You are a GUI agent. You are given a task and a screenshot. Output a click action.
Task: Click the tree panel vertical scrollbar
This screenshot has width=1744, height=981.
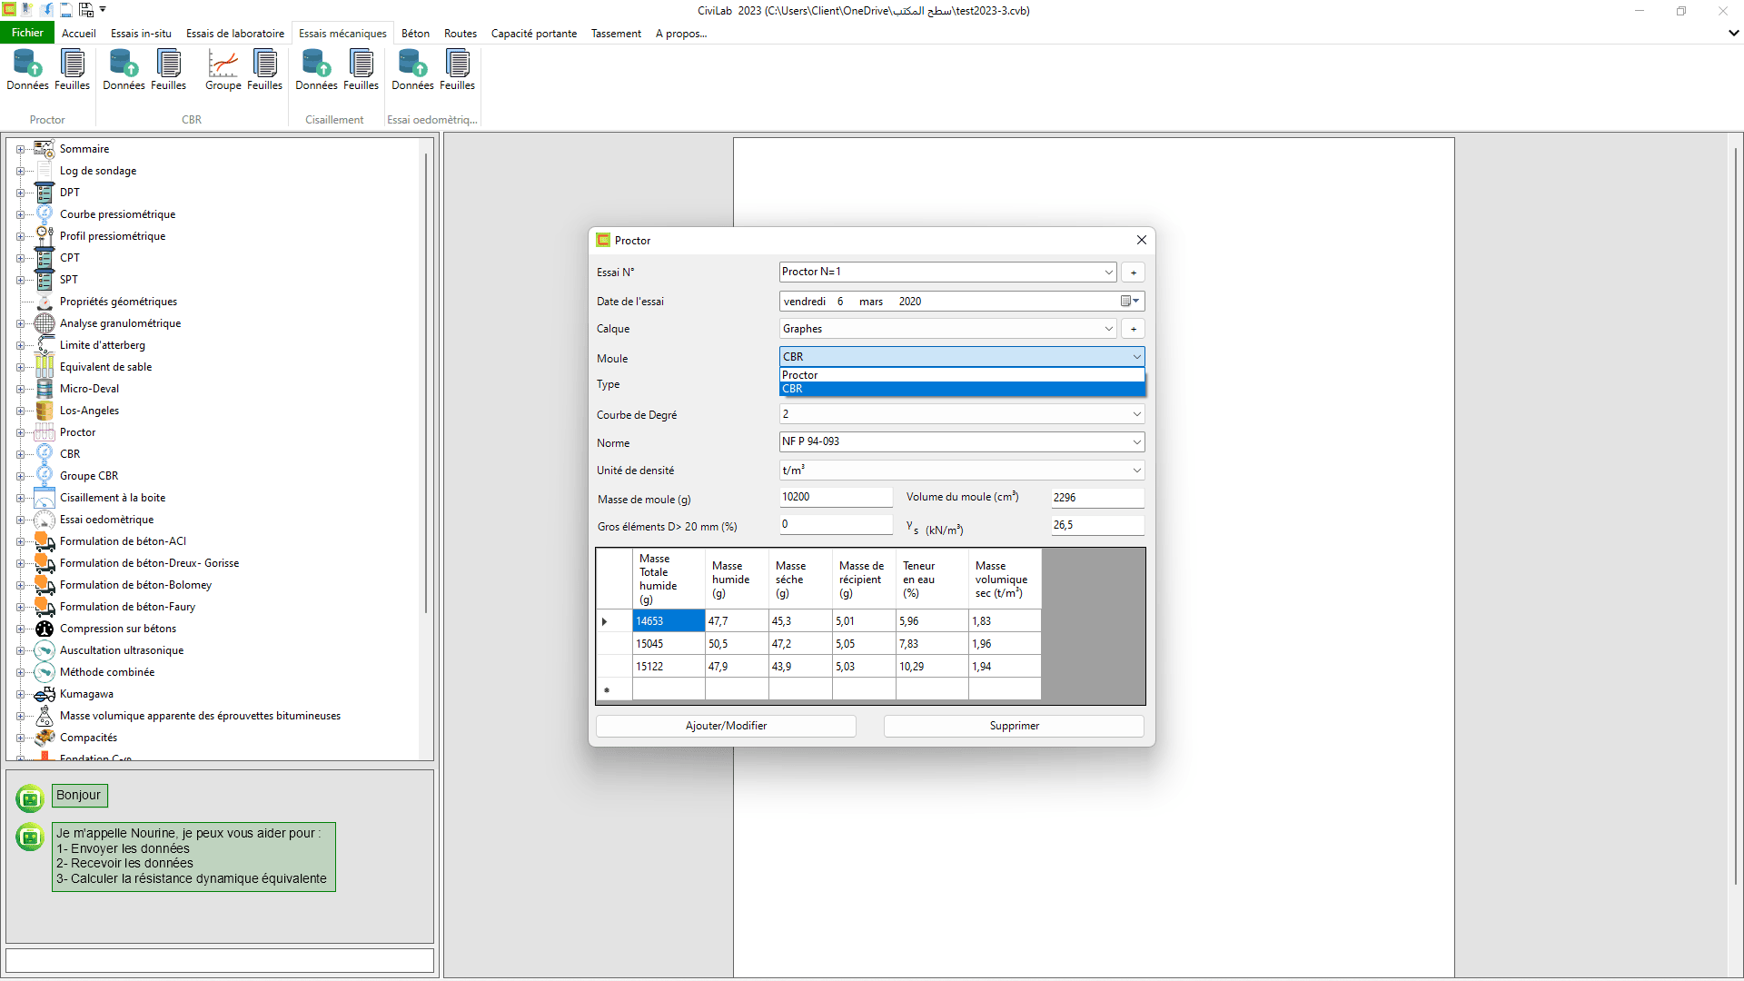426,381
